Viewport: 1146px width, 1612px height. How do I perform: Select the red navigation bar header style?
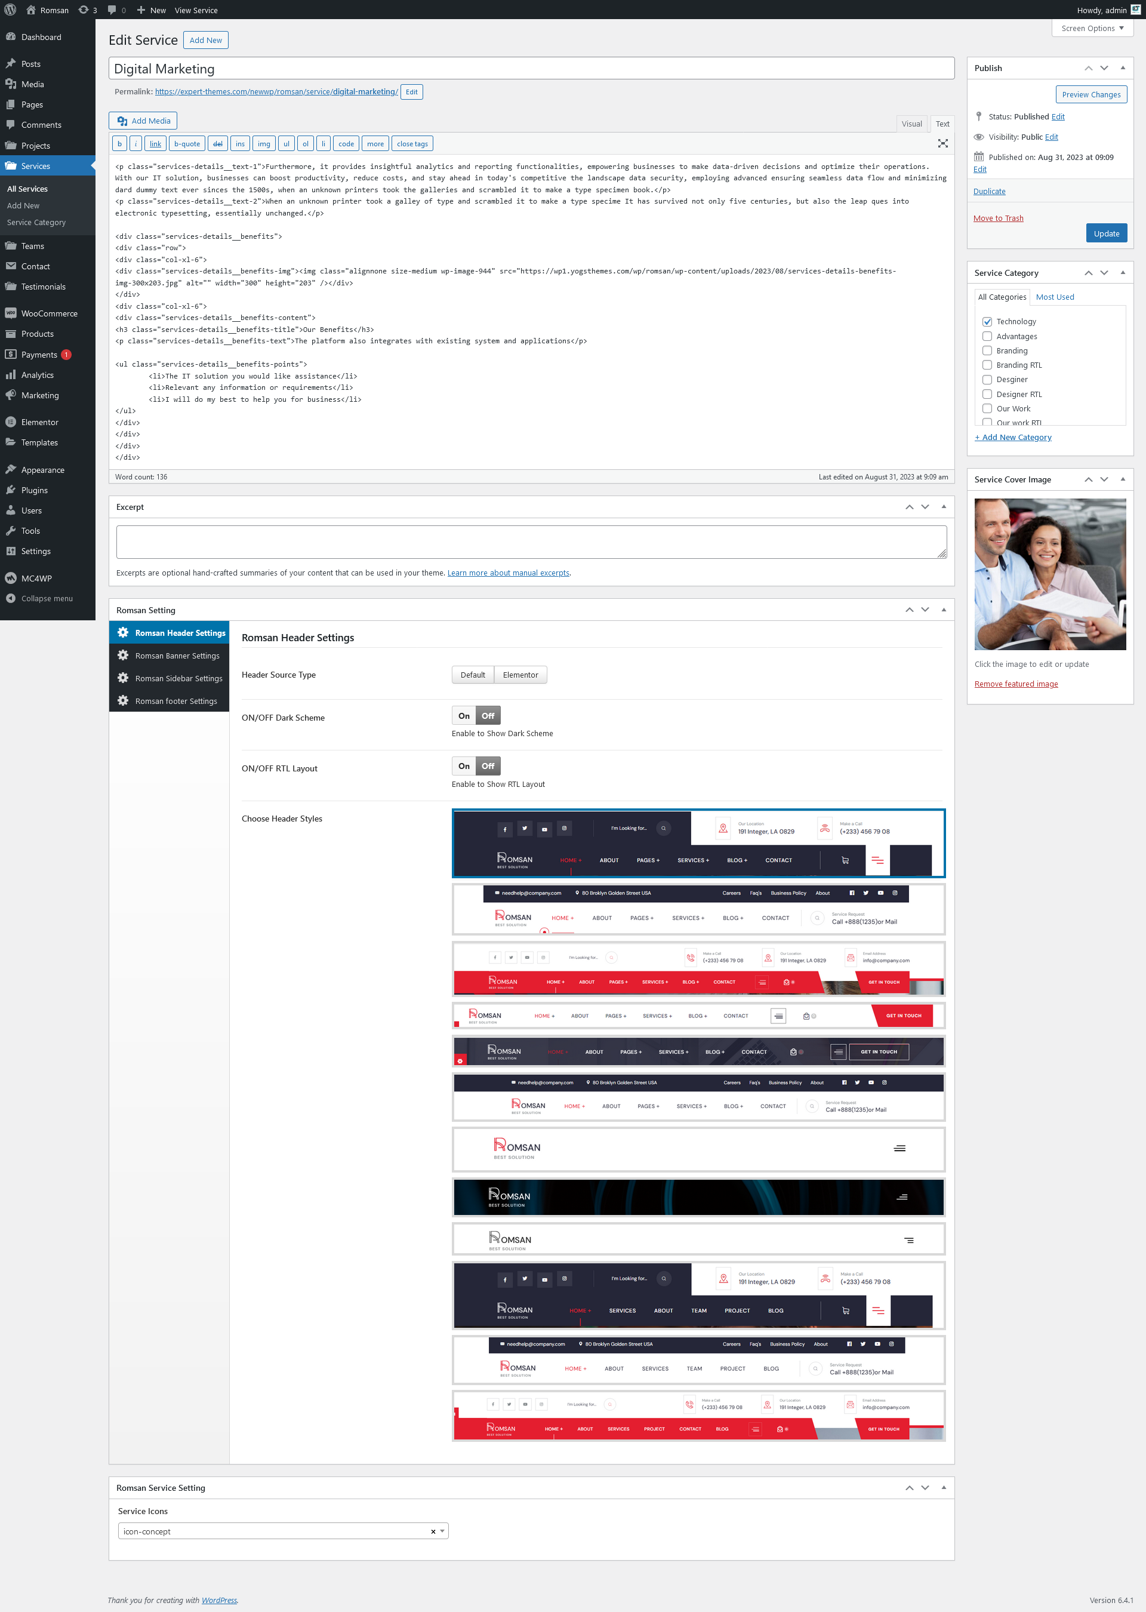click(698, 968)
